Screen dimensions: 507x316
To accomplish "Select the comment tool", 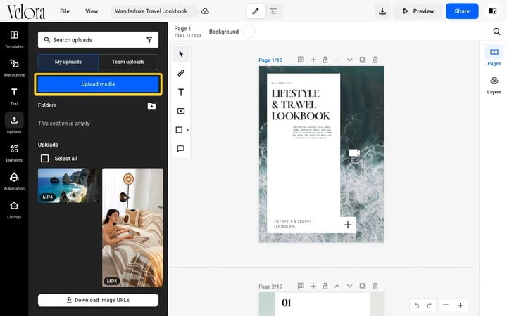I will tap(181, 149).
